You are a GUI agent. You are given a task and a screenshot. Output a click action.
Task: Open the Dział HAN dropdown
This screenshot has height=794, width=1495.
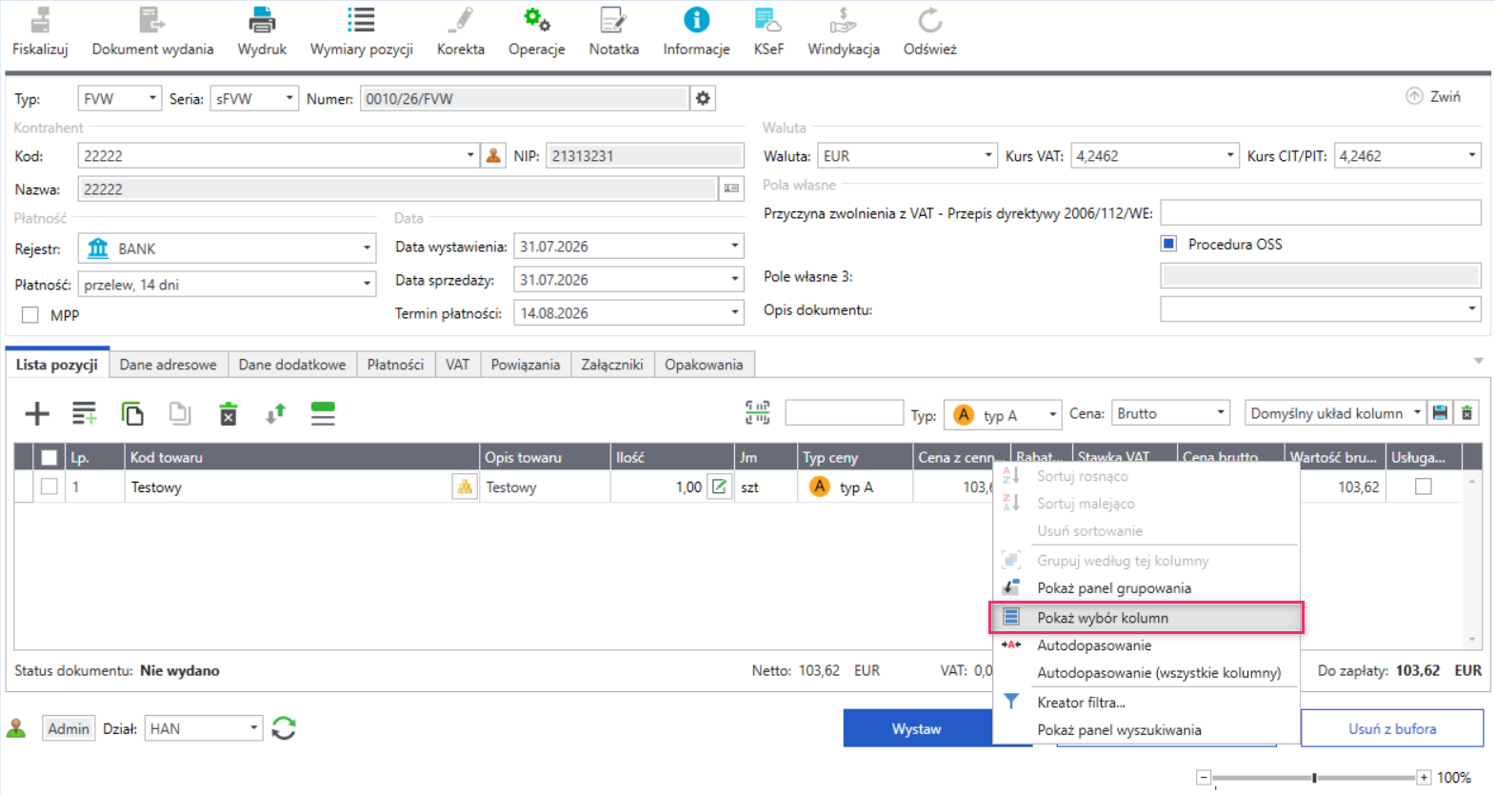coord(253,728)
